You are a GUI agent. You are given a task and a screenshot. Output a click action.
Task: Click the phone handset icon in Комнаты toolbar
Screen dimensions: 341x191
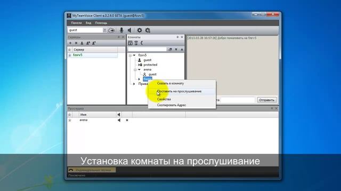coord(142,43)
